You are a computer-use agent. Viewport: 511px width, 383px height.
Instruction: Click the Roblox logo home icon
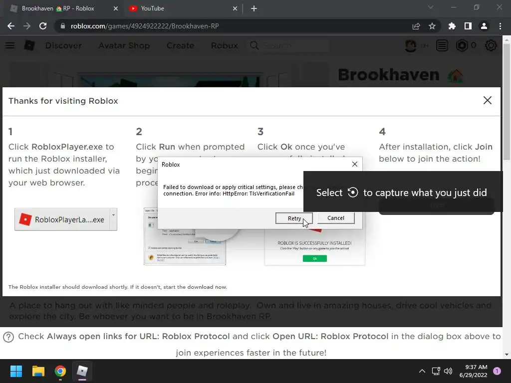29,45
